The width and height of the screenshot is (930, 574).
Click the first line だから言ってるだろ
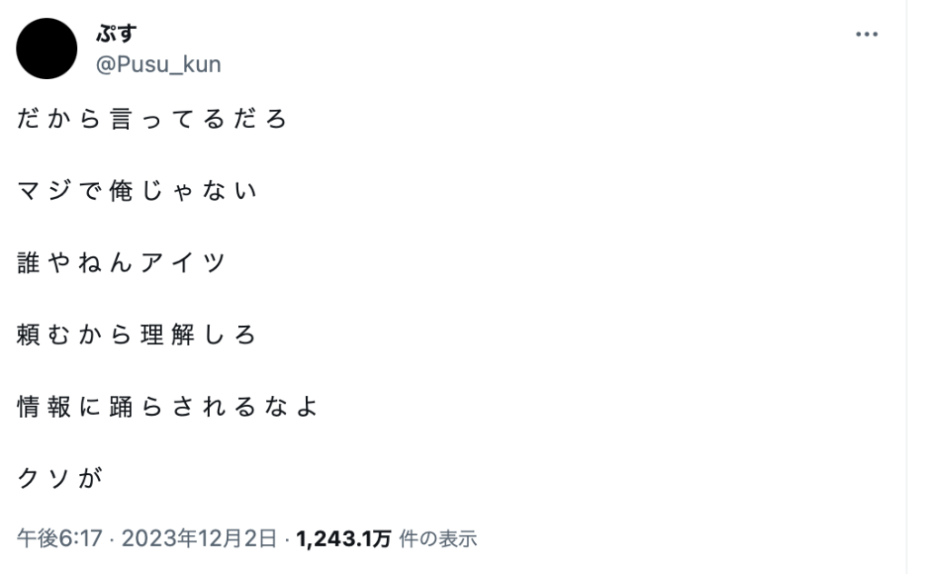coord(153,119)
